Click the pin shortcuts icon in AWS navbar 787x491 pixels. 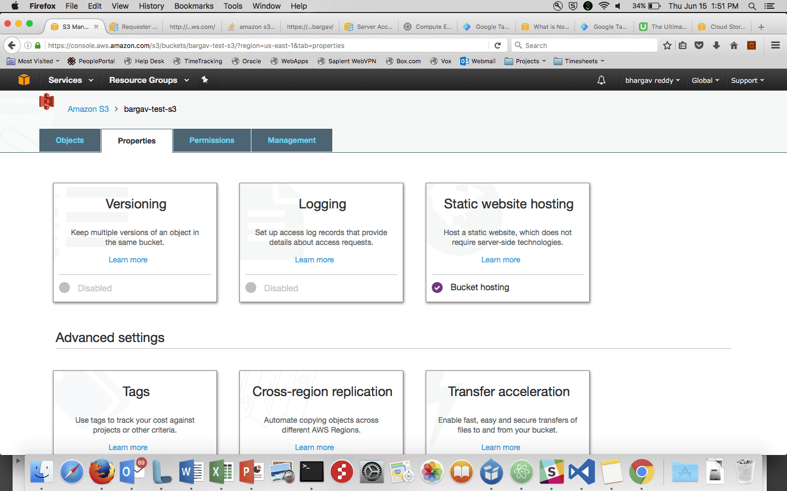point(205,80)
